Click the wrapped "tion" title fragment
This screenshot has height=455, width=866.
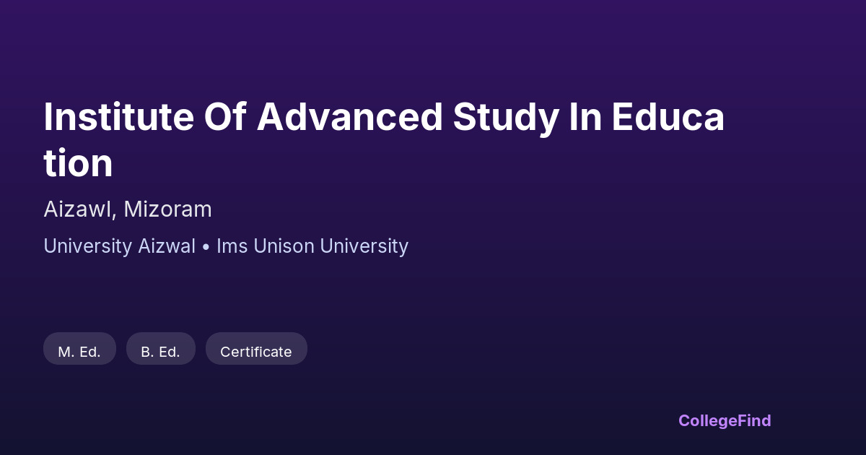pos(78,163)
